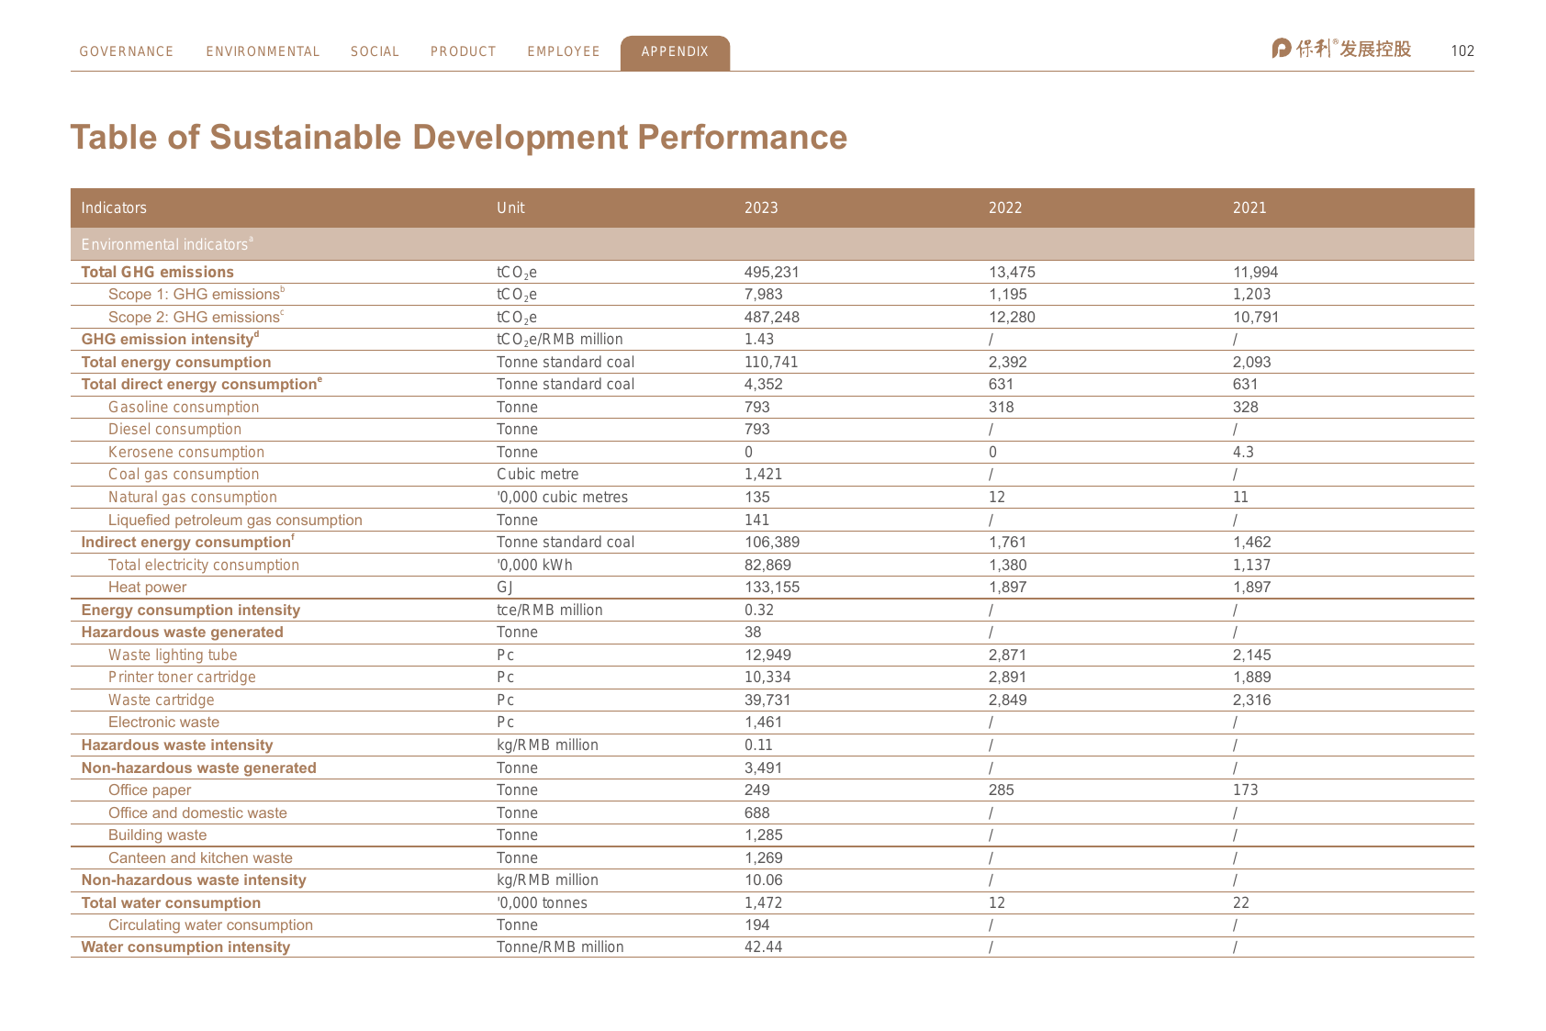Click 'Total GHG emissions' row label
Image resolution: width=1546 pixels, height=1031 pixels.
pos(157,272)
